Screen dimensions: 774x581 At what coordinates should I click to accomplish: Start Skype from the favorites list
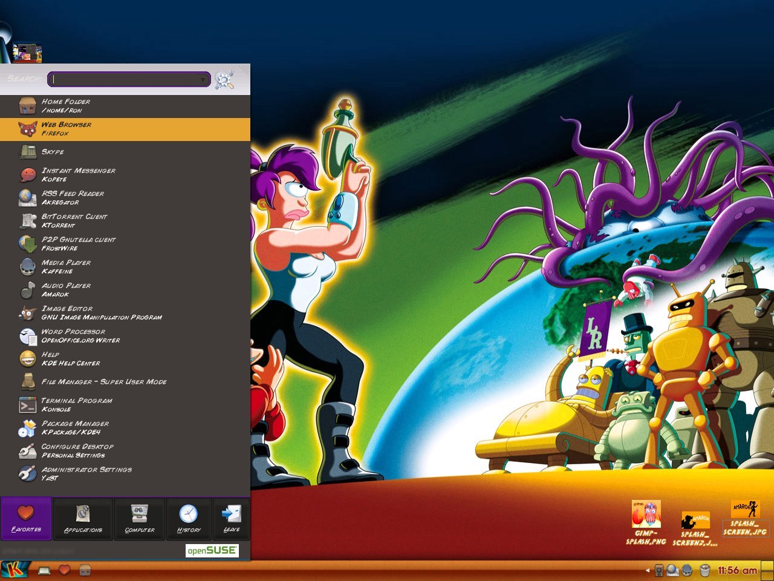click(125, 152)
